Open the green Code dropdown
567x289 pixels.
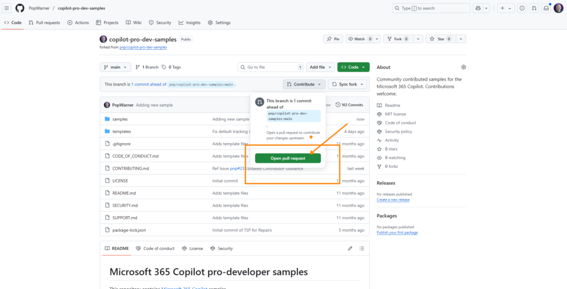pyautogui.click(x=353, y=67)
